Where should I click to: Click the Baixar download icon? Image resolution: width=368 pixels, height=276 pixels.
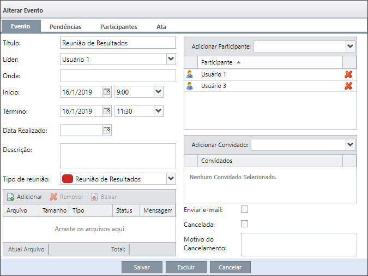coord(94,197)
